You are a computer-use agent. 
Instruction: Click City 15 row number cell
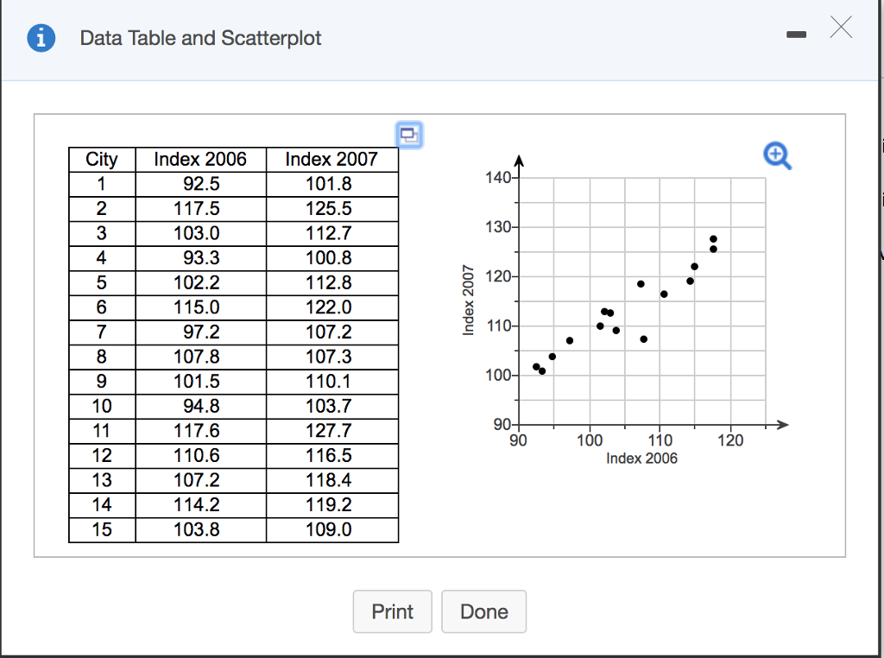[102, 529]
